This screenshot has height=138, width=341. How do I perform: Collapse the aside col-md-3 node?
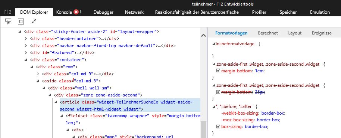point(38,81)
